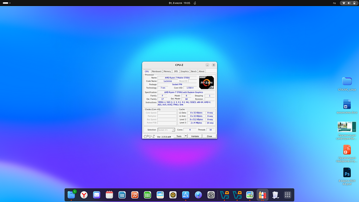The width and height of the screenshot is (359, 202).
Task: Open the Word .docx file on the desktop
Action: click(x=347, y=105)
